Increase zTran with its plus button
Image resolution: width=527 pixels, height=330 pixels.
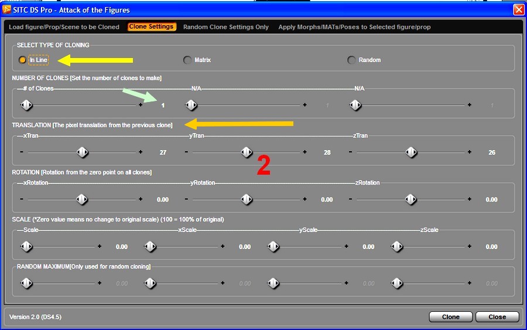click(470, 152)
